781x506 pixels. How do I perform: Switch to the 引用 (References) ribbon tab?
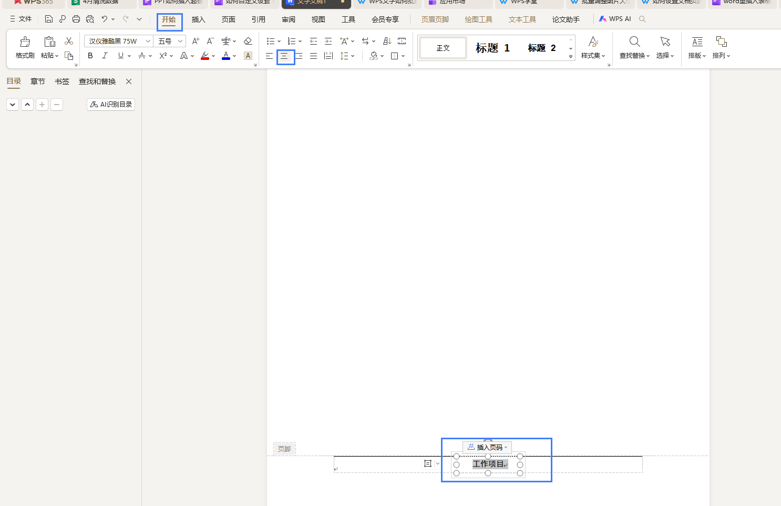259,19
